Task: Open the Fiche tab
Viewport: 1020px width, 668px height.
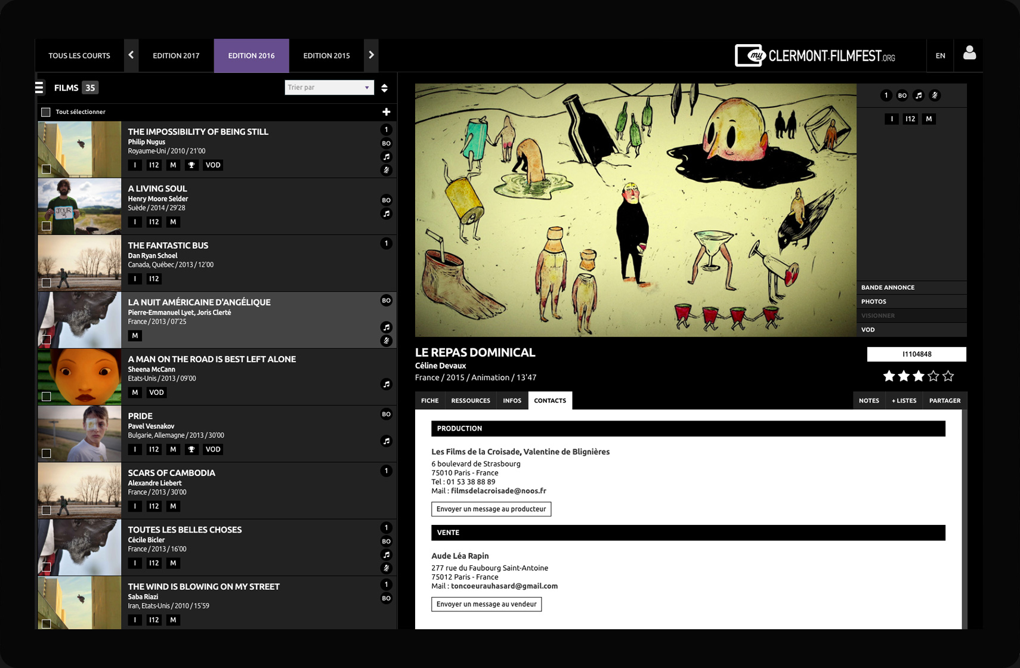Action: (429, 401)
